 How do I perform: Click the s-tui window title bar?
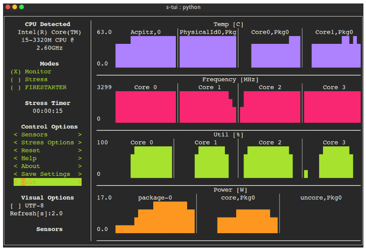183,7
